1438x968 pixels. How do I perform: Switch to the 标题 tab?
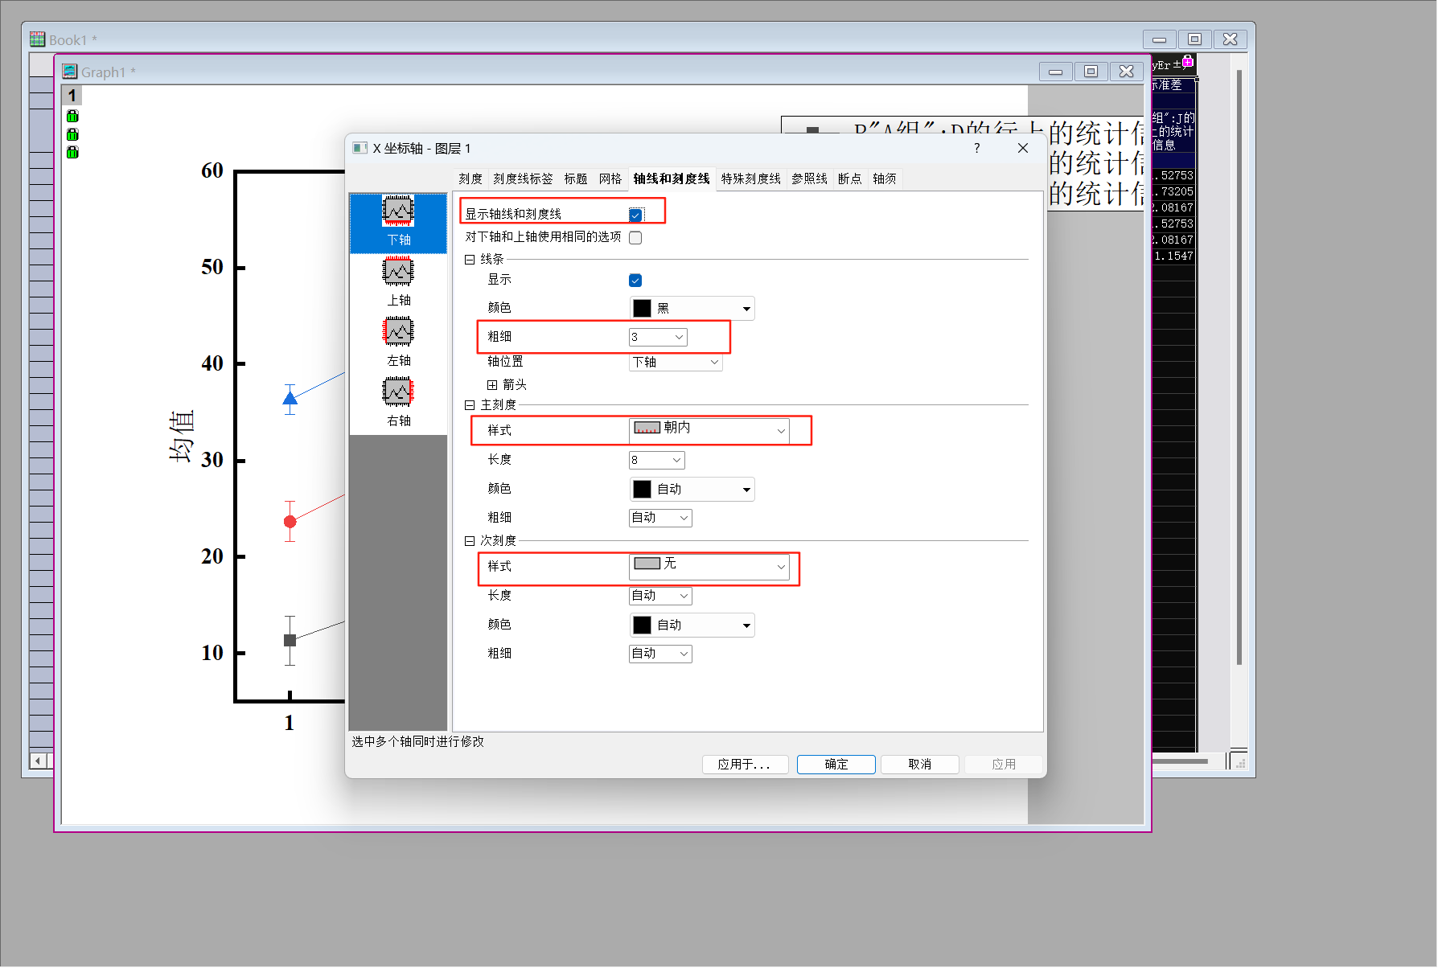click(576, 178)
